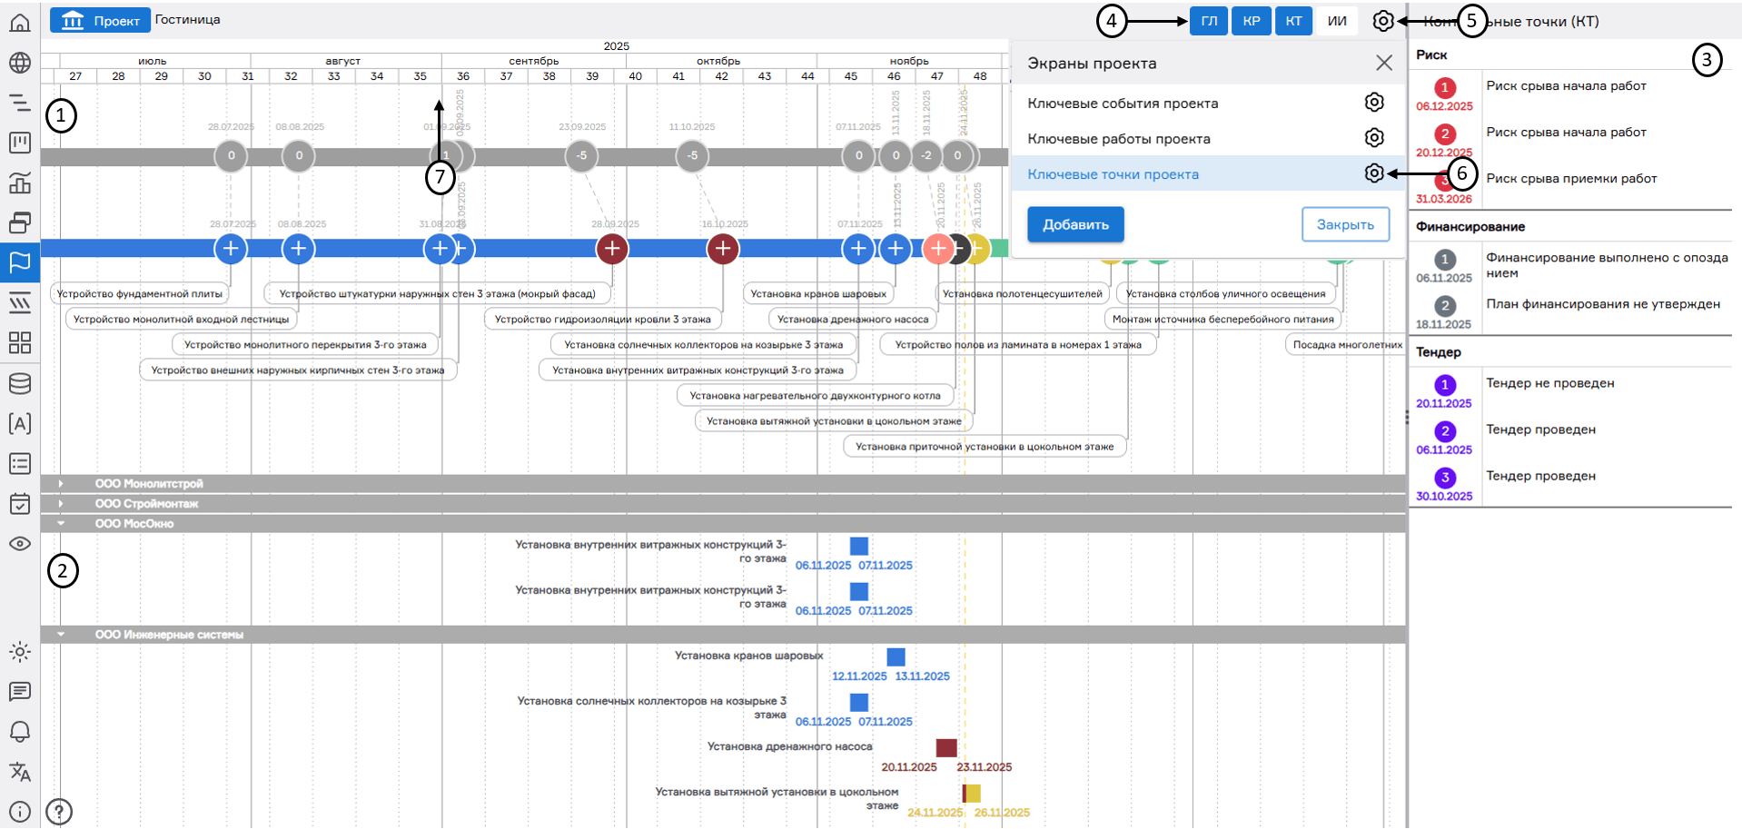Viewport: 1742px width, 829px height.
Task: Click the Закрыть button
Action: click(1345, 224)
